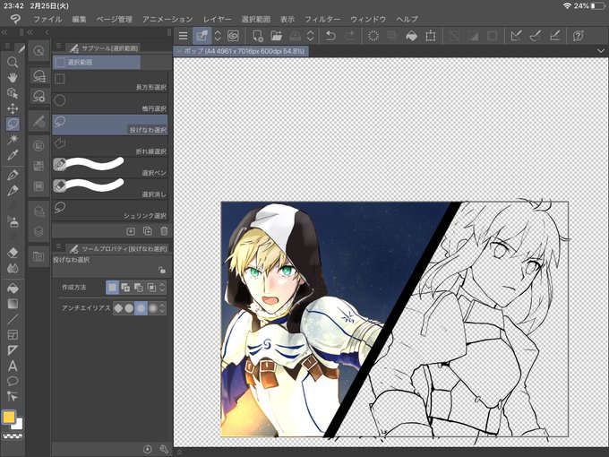Click the white sub color swatch

[x=18, y=425]
